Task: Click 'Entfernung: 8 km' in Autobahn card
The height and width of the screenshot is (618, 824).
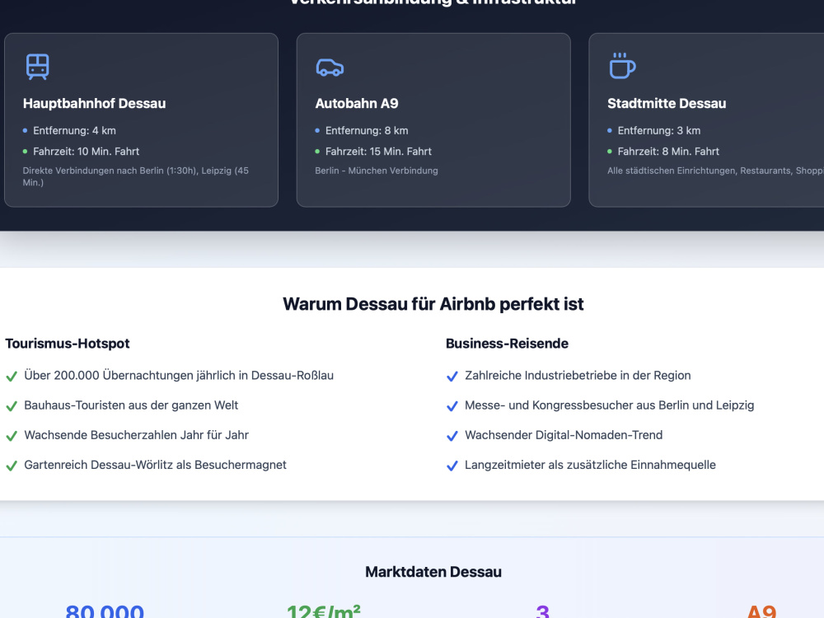Action: pyautogui.click(x=367, y=130)
